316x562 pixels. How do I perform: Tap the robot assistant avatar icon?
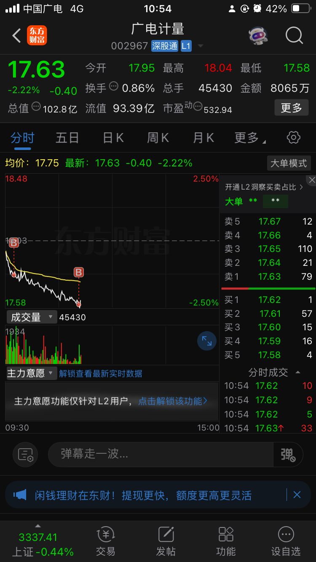point(258,36)
